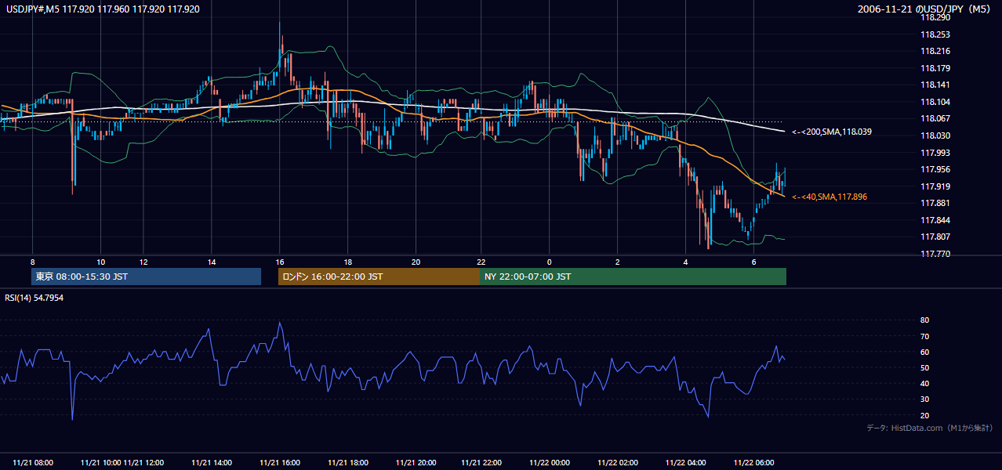Click the 11/21 08:00 date label
The image size is (1002, 470).
click(34, 463)
